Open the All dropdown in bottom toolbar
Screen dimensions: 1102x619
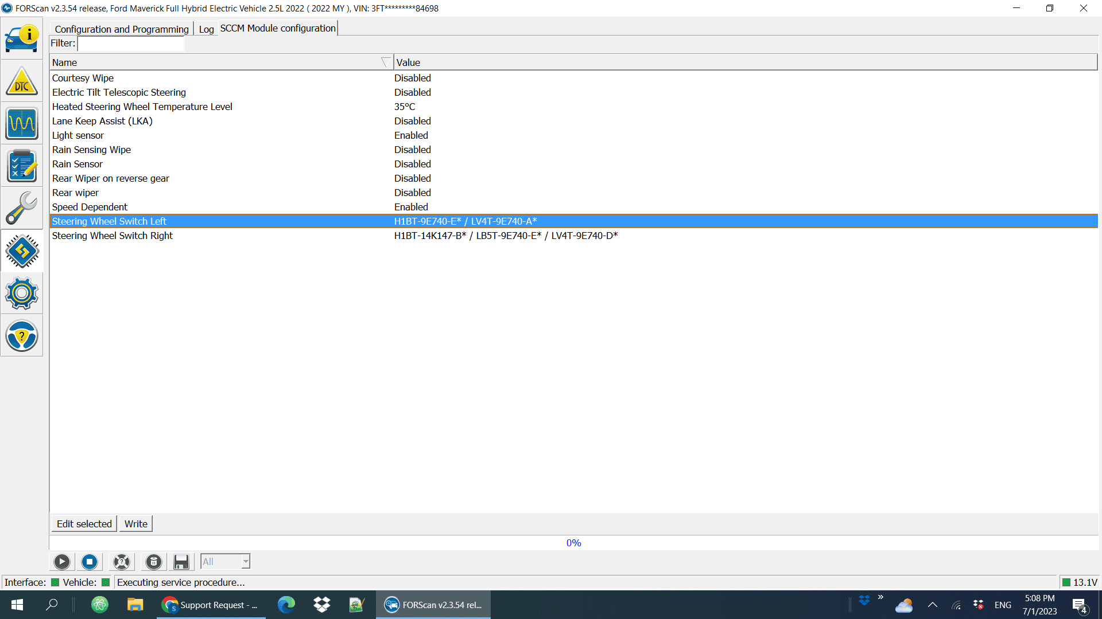coord(225,562)
